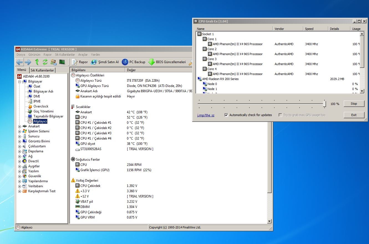The width and height of the screenshot is (369, 244).
Task: Click the Veritabanı database icon
Action: pyautogui.click(x=25, y=186)
